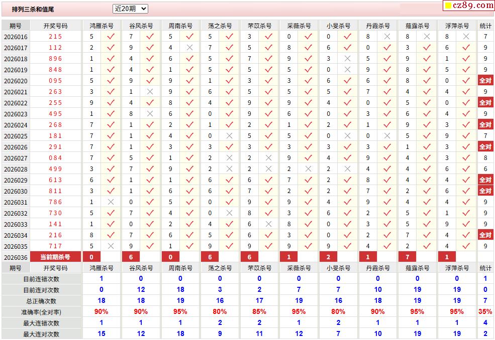Screen dimensions: 495x340
Task: Select the top 开奖号码 column header
Action: point(55,26)
